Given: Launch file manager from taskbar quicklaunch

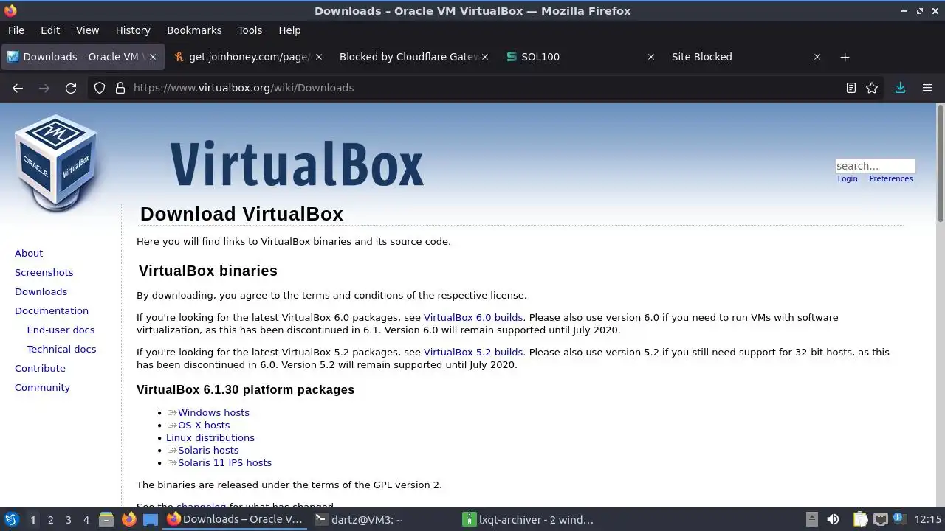Looking at the screenshot, I should [x=106, y=519].
